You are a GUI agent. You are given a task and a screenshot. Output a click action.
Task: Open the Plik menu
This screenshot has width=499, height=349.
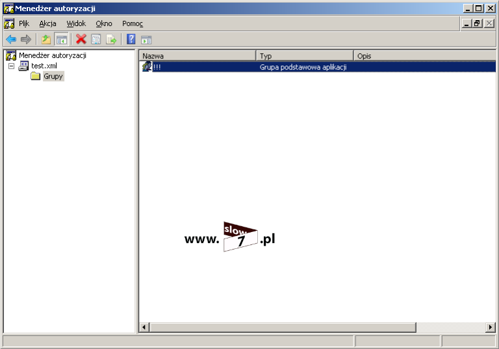pyautogui.click(x=24, y=23)
